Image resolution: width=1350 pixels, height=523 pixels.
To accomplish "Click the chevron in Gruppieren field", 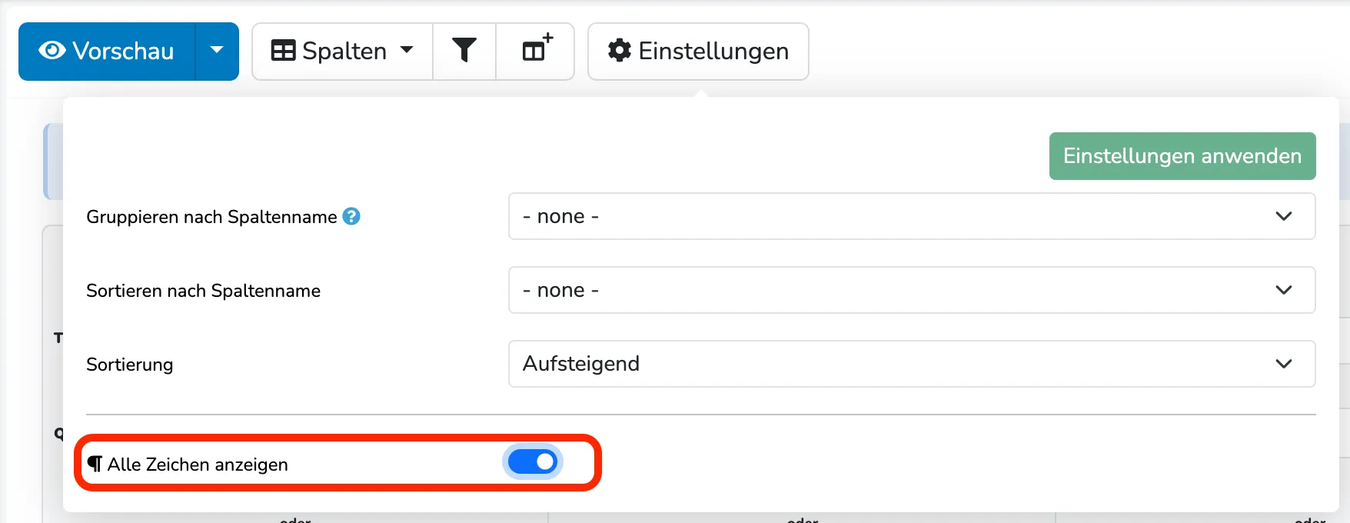I will pos(1284,216).
